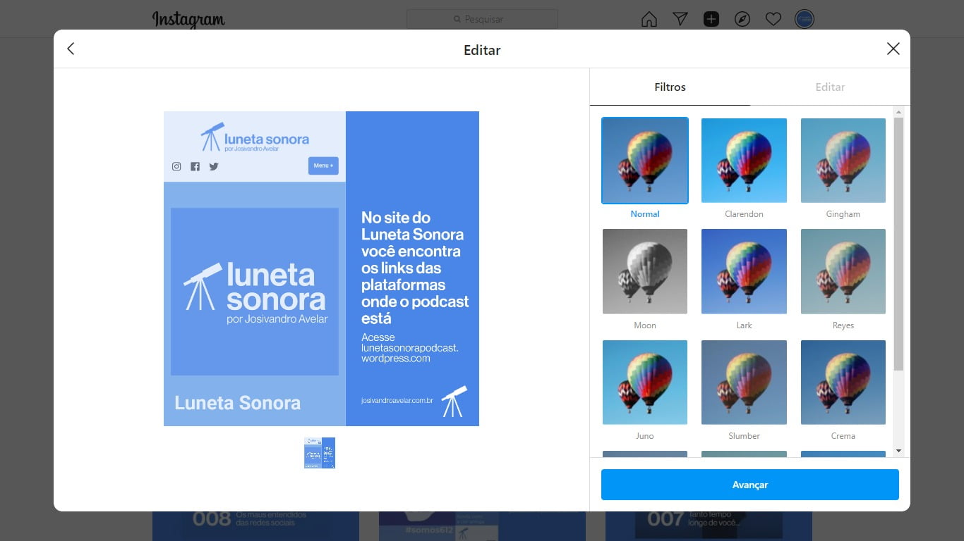This screenshot has height=541, width=964.
Task: Apply the Moon black-and-white filter
Action: (645, 271)
